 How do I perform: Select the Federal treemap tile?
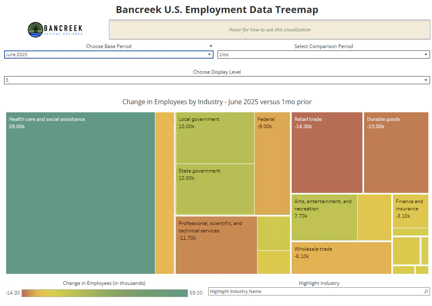pyautogui.click(x=272, y=163)
